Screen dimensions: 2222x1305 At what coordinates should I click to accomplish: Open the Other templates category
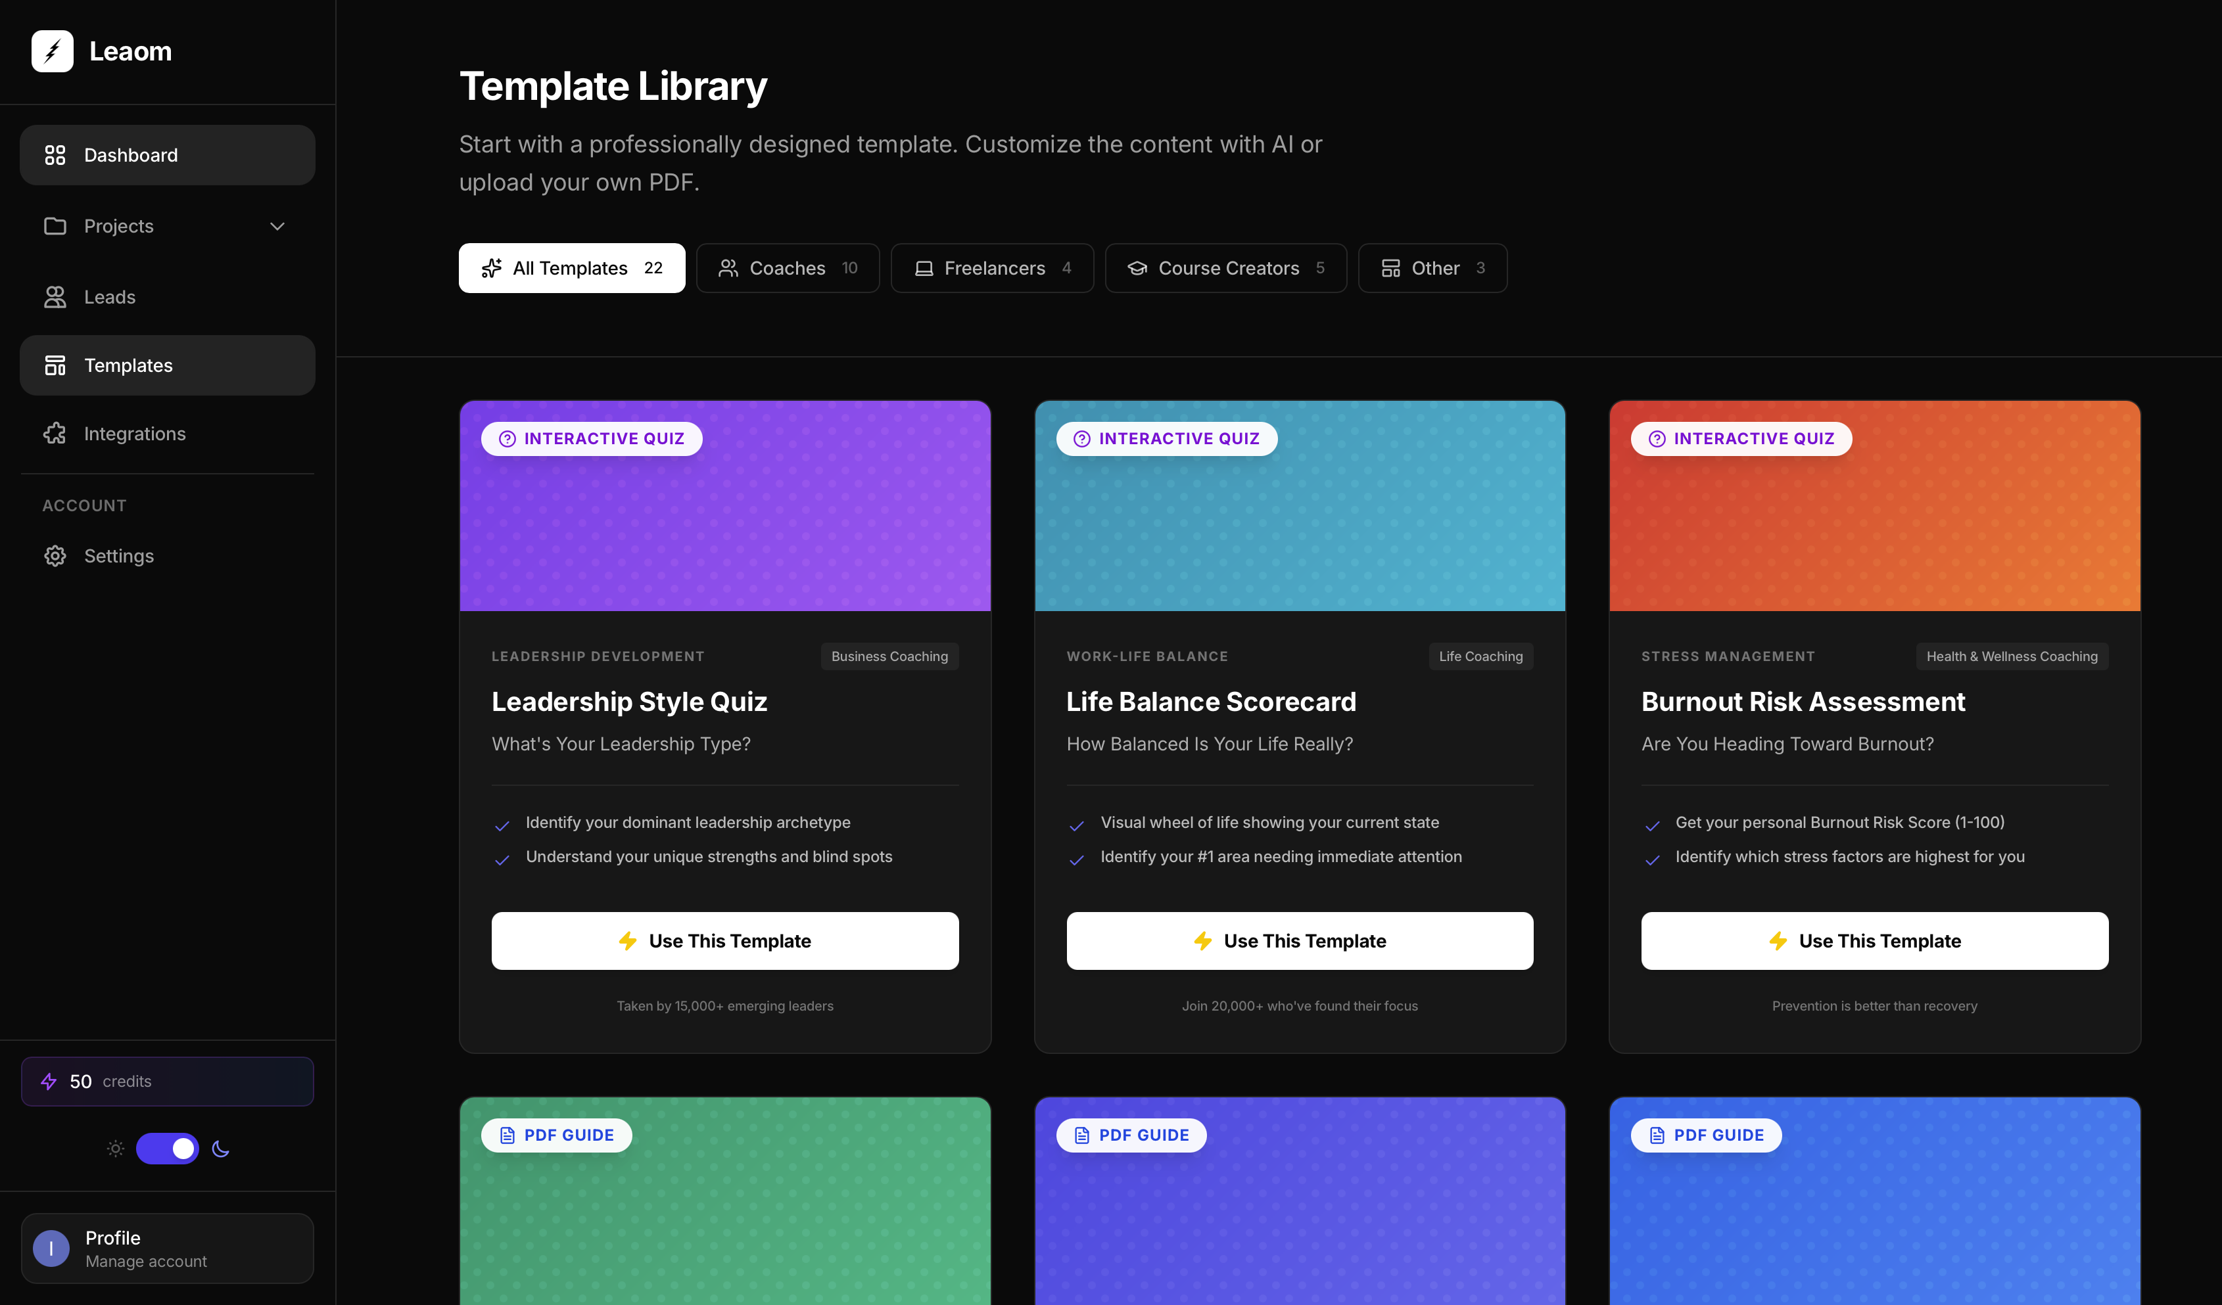pos(1432,268)
